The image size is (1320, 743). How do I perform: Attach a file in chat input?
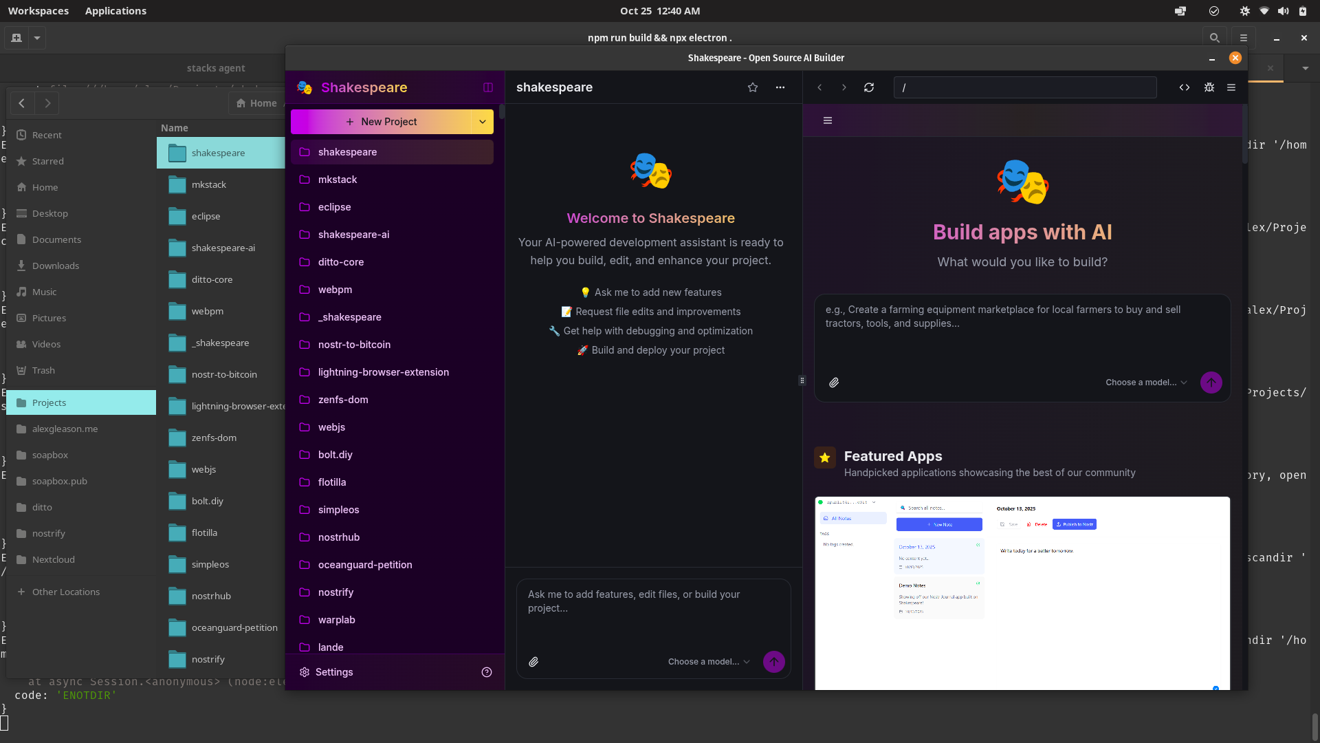[533, 662]
